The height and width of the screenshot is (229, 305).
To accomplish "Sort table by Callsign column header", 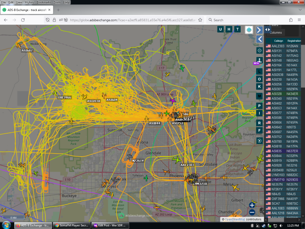I will tap(278, 41).
